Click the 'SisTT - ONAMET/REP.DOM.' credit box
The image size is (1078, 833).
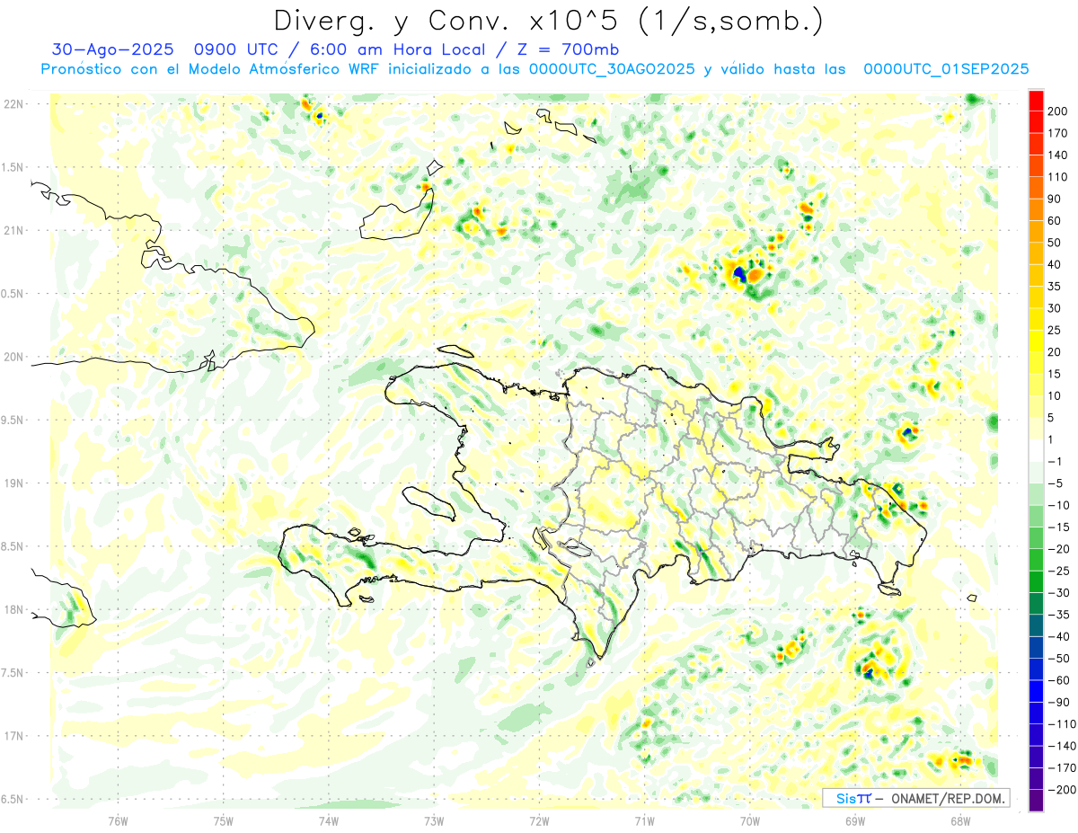pyautogui.click(x=915, y=798)
